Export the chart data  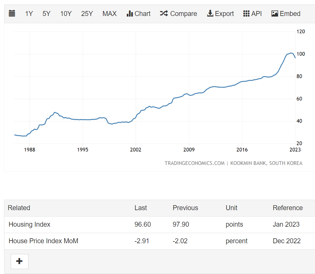click(220, 13)
